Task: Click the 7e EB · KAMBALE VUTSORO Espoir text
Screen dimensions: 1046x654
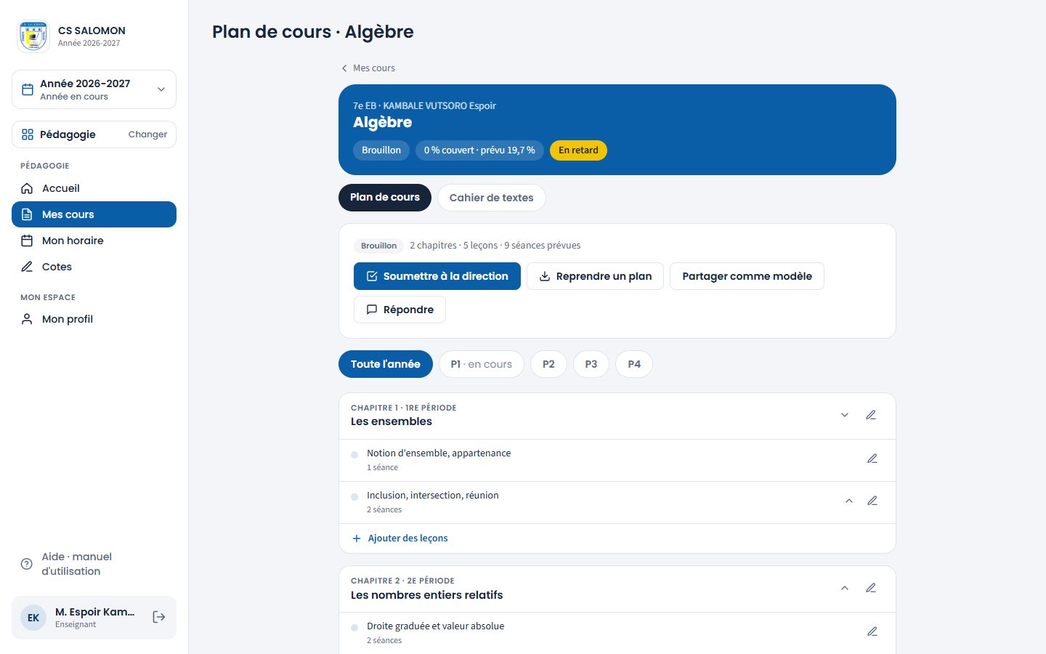Action: pos(424,105)
